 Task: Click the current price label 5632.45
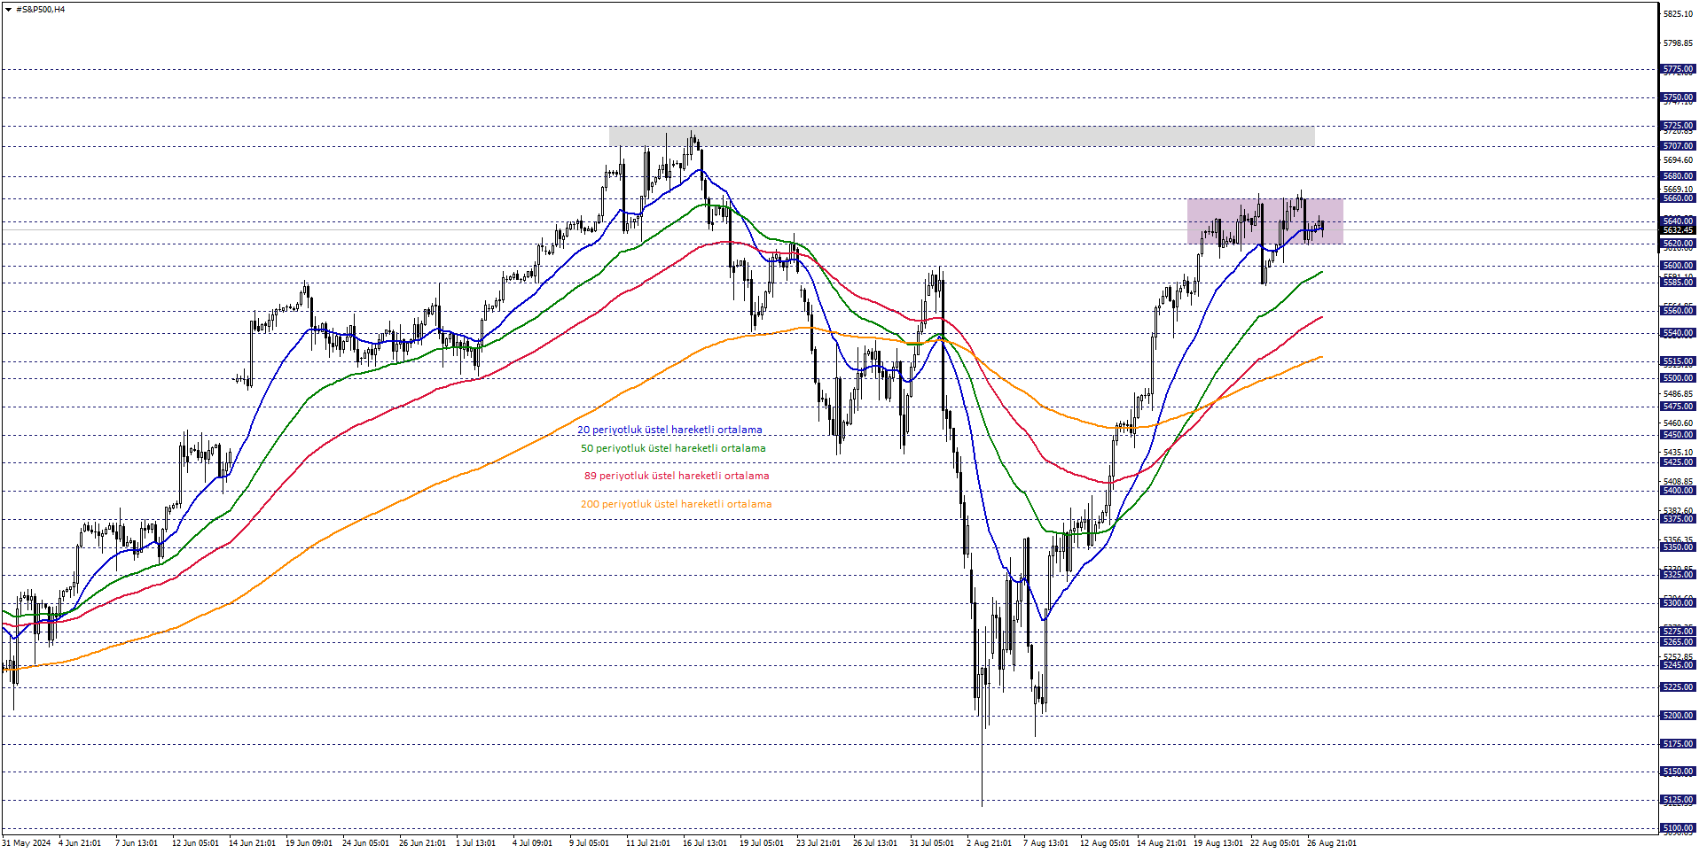click(x=1678, y=230)
